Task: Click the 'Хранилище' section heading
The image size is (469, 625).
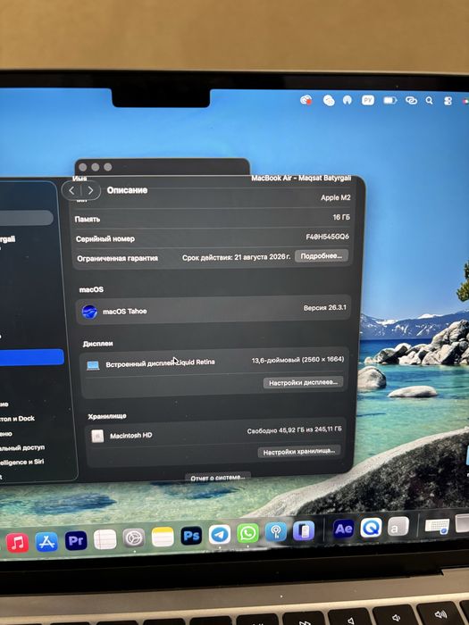Action: 107,416
